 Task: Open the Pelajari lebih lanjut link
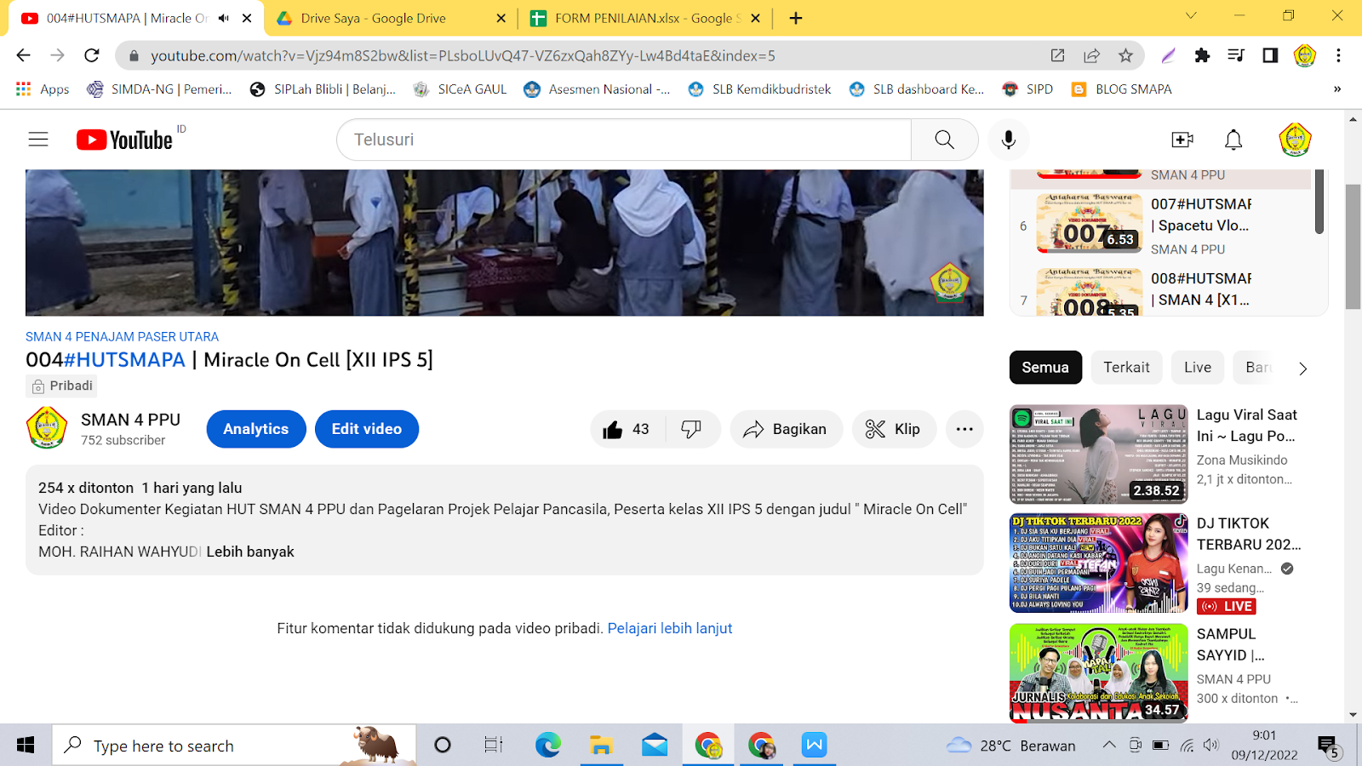coord(670,628)
